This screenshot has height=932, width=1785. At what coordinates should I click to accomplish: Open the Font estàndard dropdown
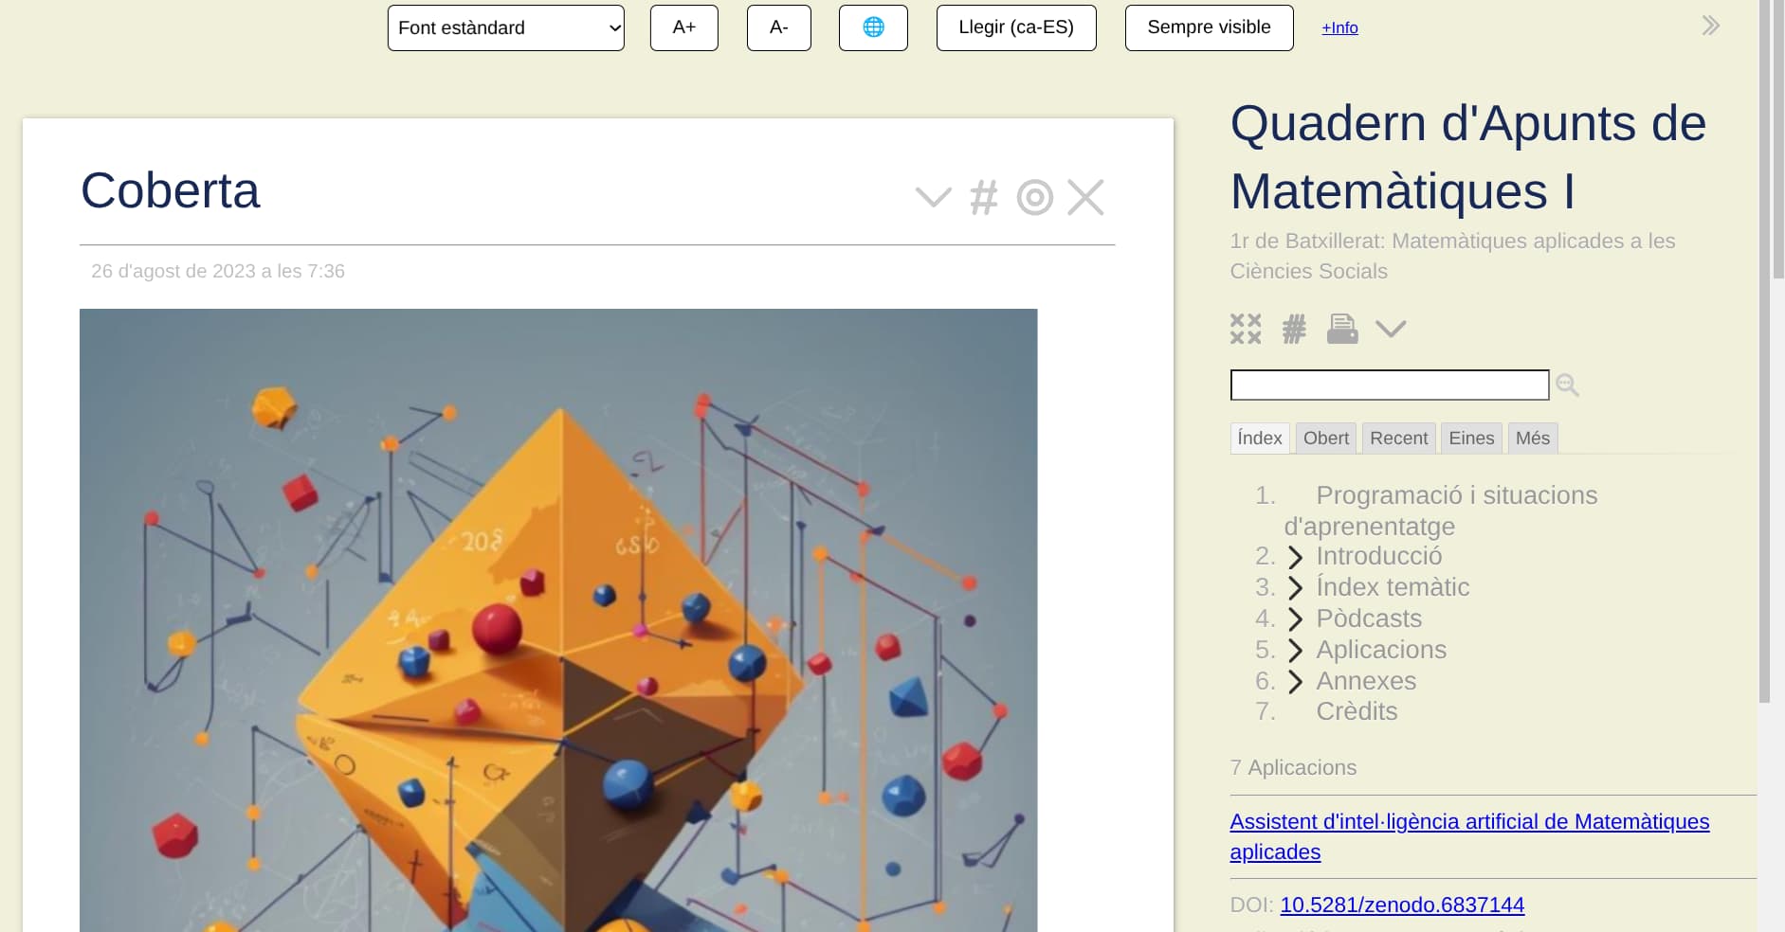click(x=505, y=27)
